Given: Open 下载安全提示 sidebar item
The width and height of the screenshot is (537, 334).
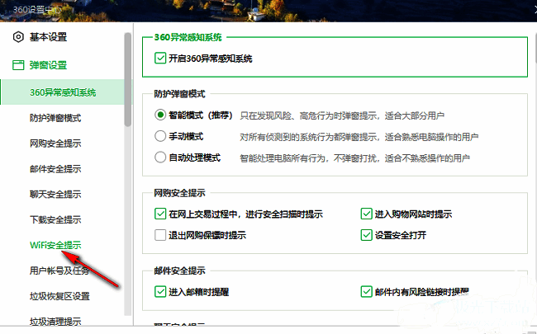Looking at the screenshot, I should tap(55, 219).
